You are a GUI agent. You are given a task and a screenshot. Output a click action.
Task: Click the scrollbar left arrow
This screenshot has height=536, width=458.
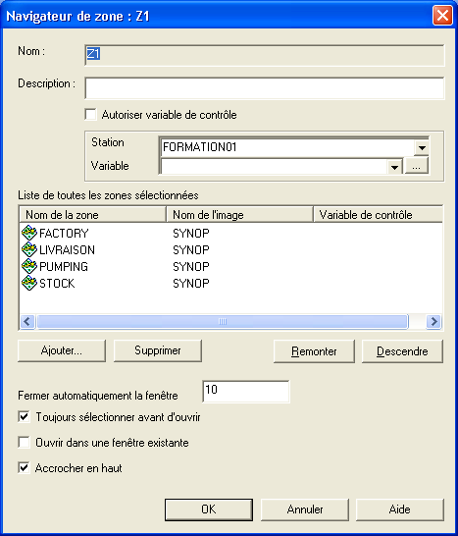[x=27, y=322]
